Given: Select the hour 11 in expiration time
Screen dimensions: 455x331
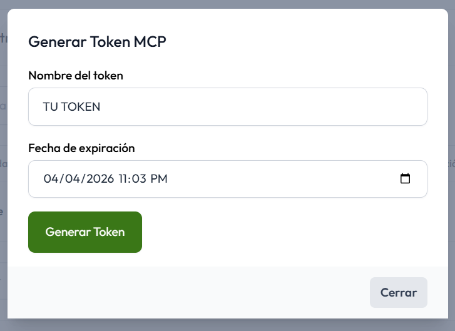Looking at the screenshot, I should (x=125, y=179).
